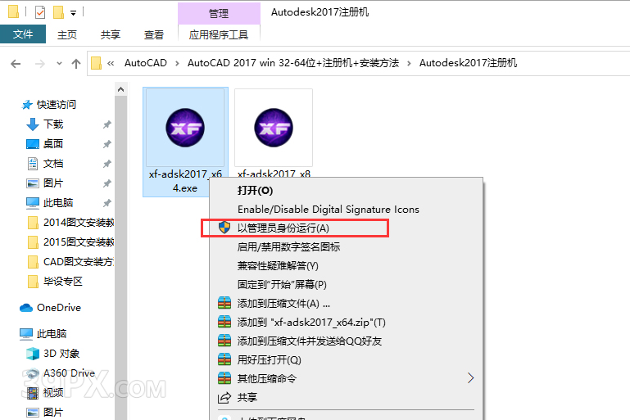Select the xf-adsk2017_x64.exe file icon
Viewport: 630px width, 420px height.
[185, 128]
